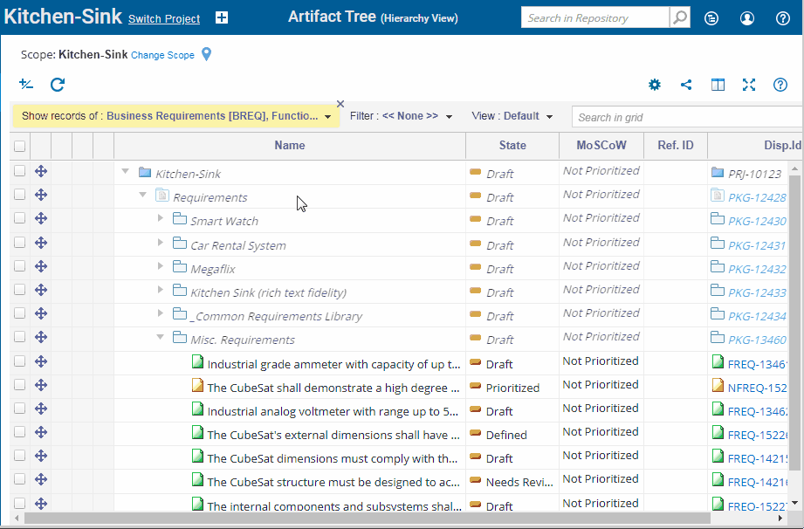Sort by the Ref. ID column header
The height and width of the screenshot is (529, 804).
[x=676, y=146]
